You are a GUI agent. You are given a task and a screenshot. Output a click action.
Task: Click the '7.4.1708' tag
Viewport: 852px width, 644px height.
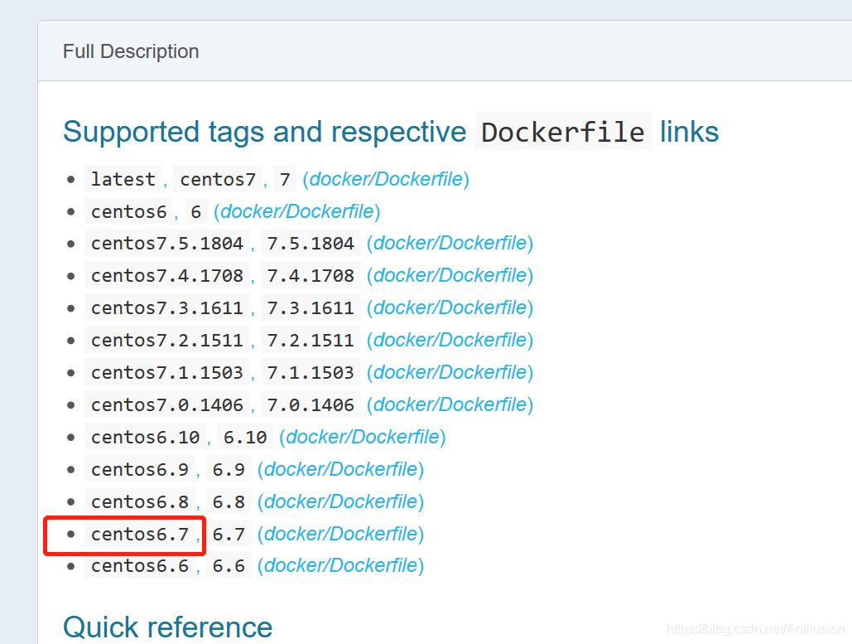click(310, 275)
